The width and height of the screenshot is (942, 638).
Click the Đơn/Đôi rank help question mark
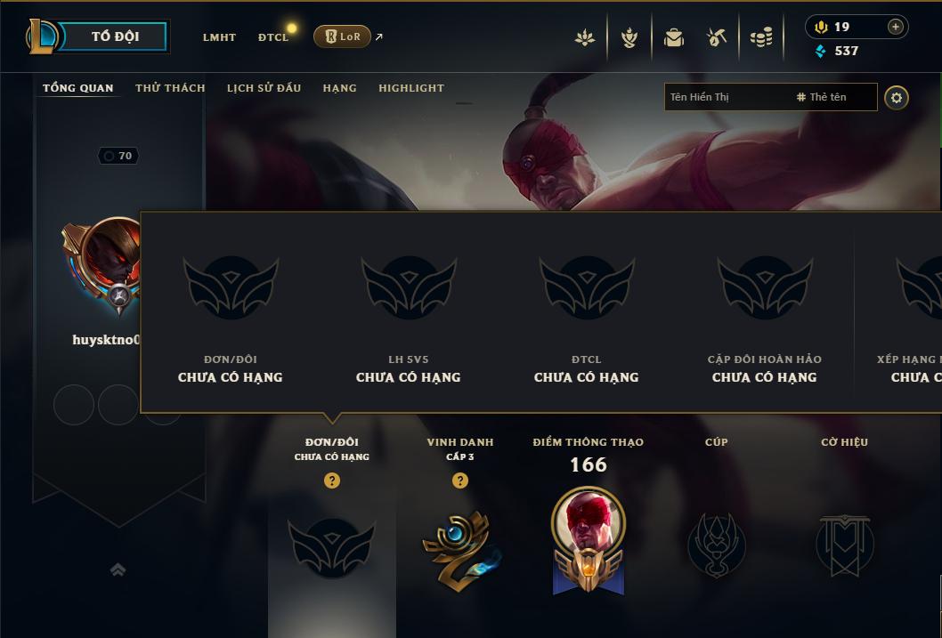(x=331, y=481)
